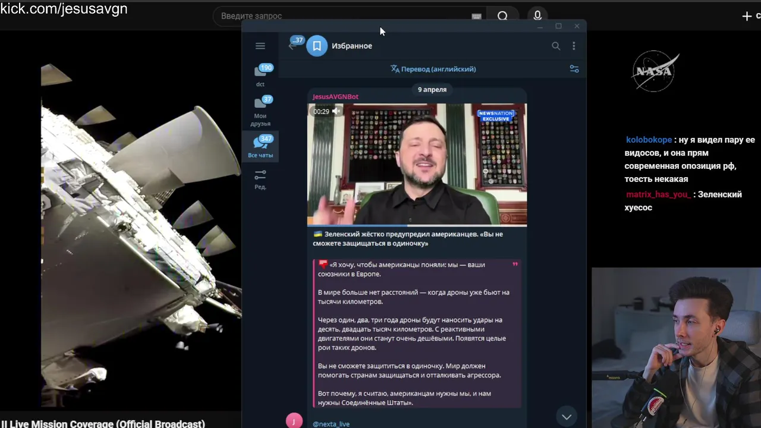Open the three-dot chat options menu
Image resolution: width=761 pixels, height=428 pixels.
point(574,46)
